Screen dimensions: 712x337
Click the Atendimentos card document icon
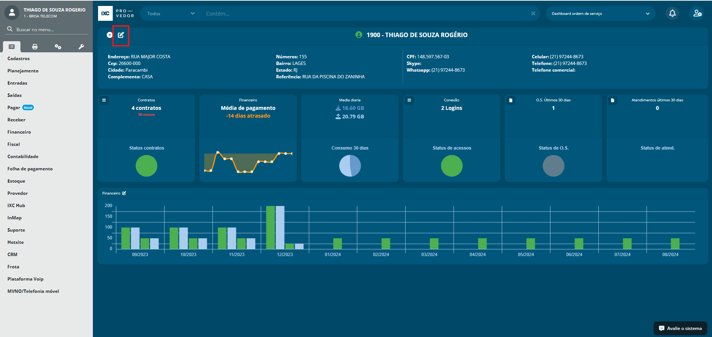[x=612, y=100]
